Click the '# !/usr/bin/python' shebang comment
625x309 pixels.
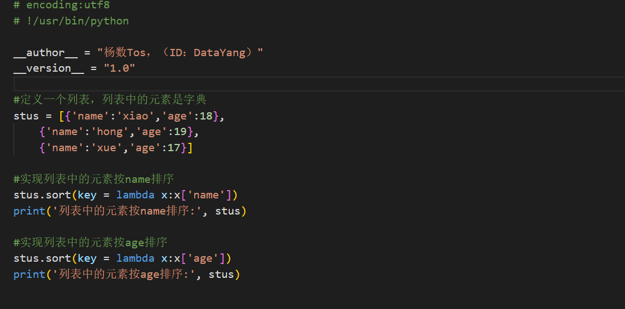pos(71,21)
